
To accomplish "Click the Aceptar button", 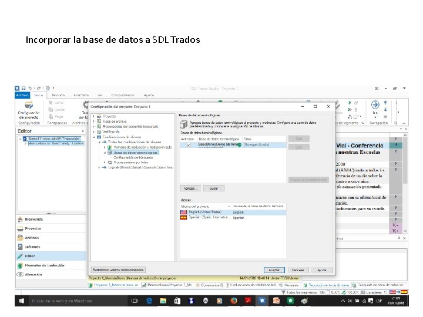I will coord(274,270).
